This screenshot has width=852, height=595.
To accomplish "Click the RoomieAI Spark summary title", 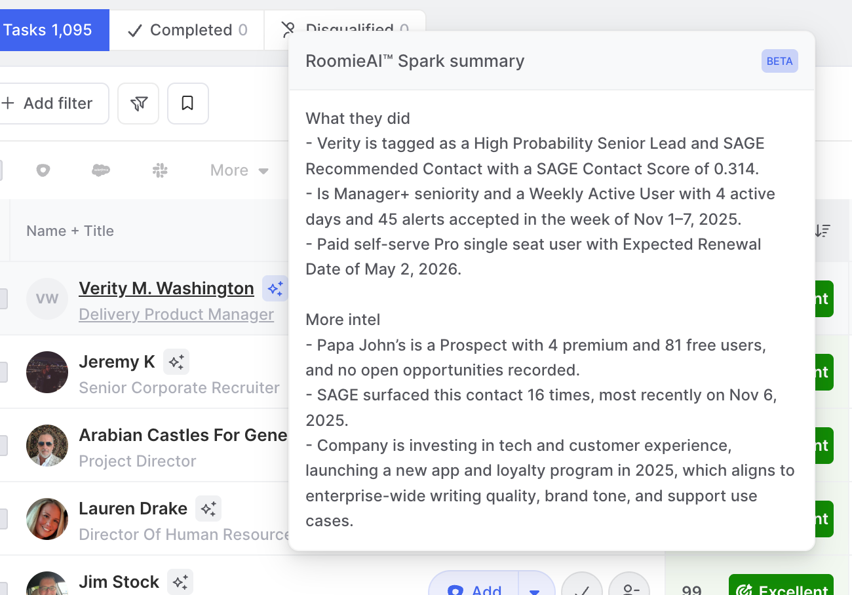I will tap(415, 61).
